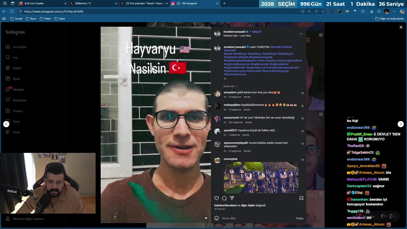This screenshot has width=407, height=229.
Task: Like ayseelif257's comment
Action: pyautogui.click(x=302, y=131)
